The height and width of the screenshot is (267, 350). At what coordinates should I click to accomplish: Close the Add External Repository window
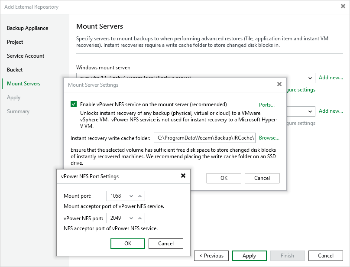pyautogui.click(x=343, y=7)
